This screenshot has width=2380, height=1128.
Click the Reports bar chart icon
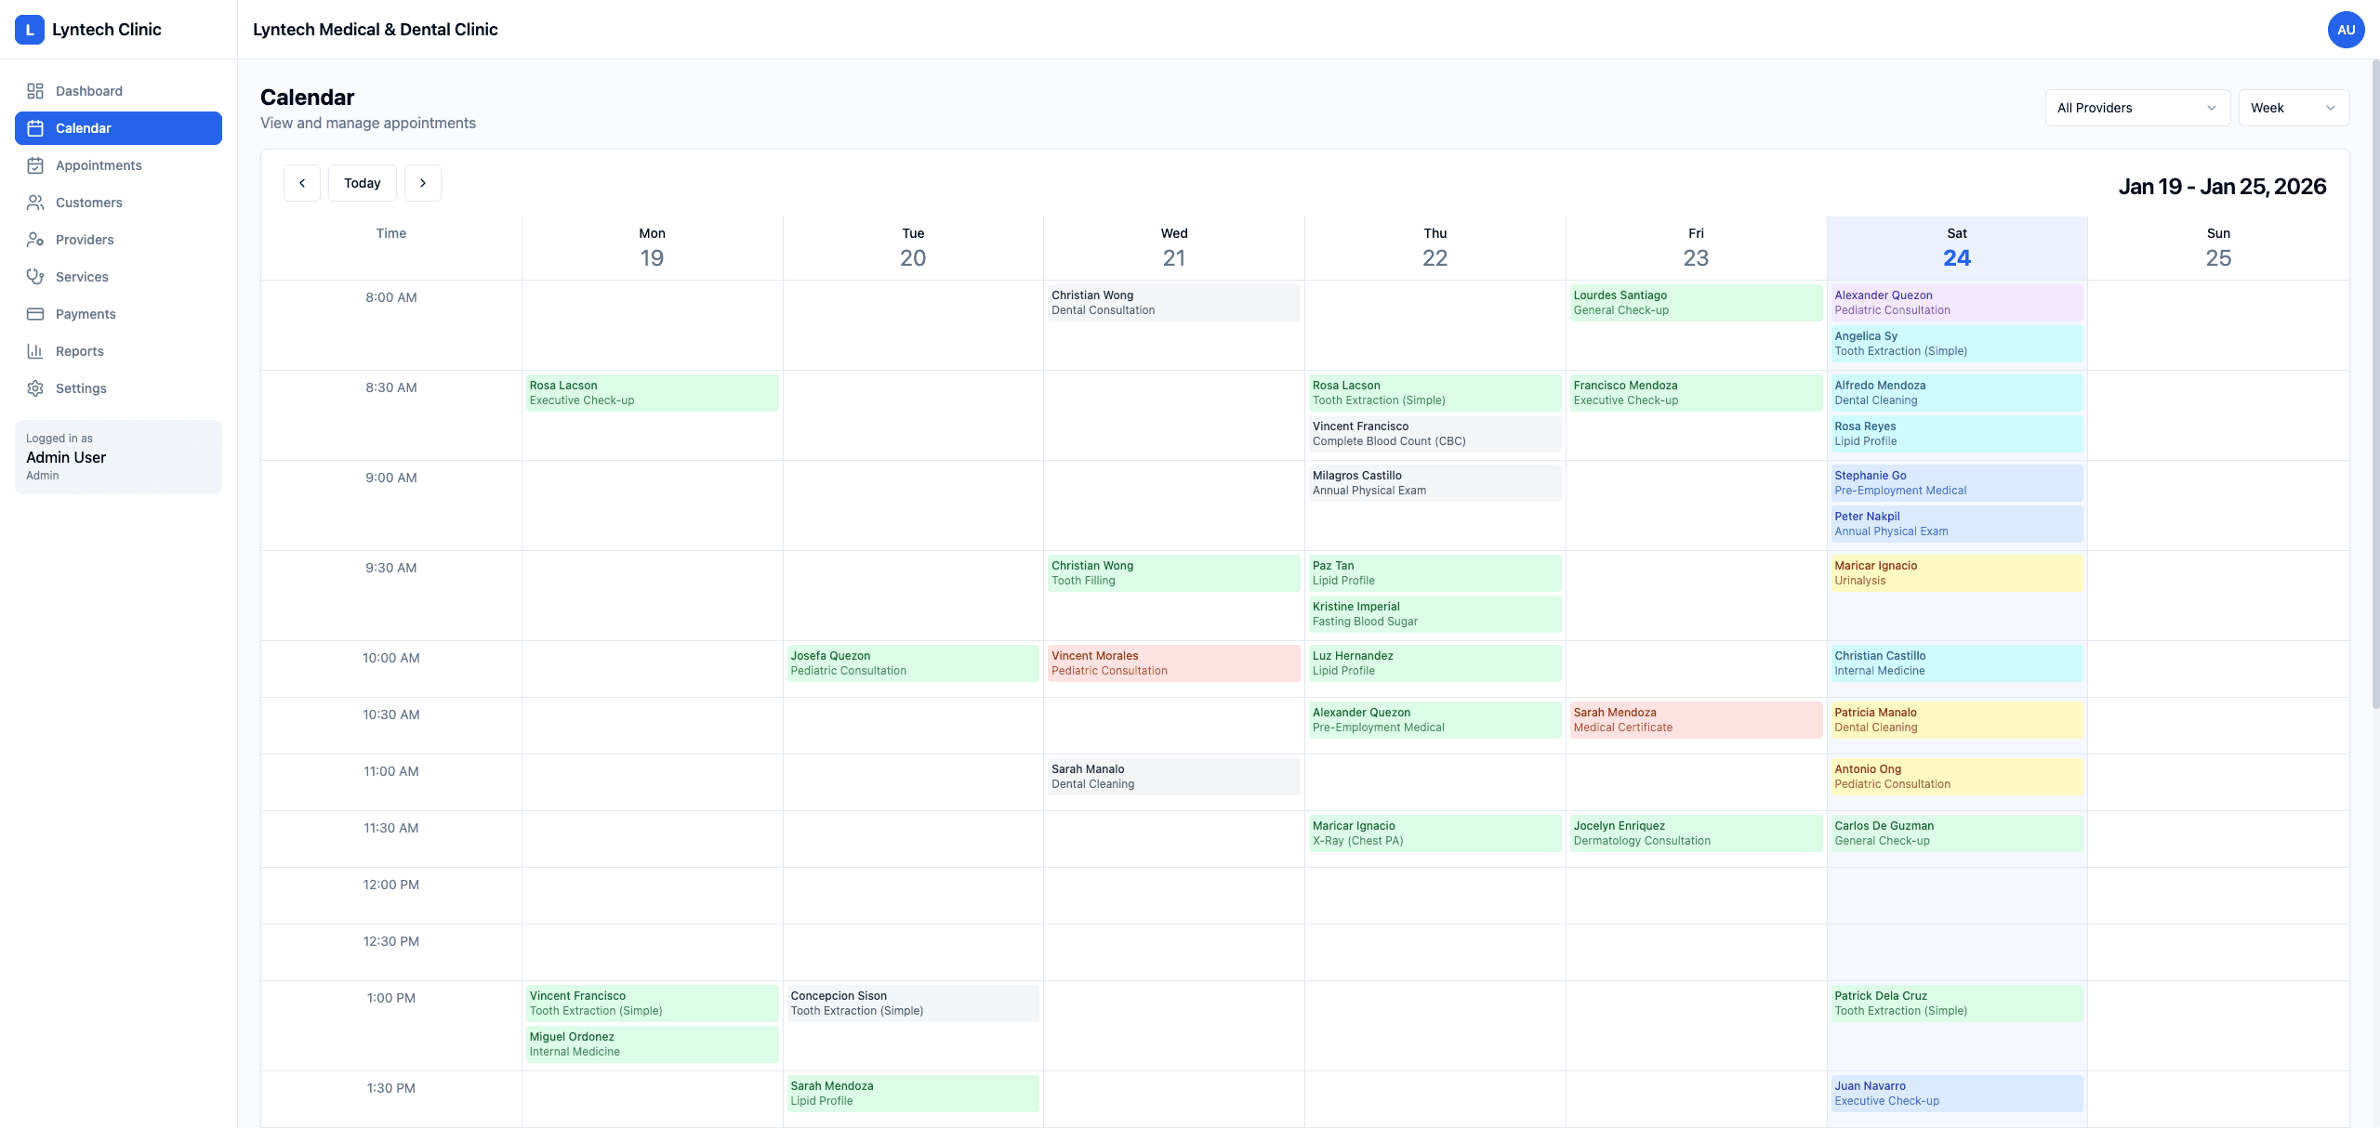[35, 351]
